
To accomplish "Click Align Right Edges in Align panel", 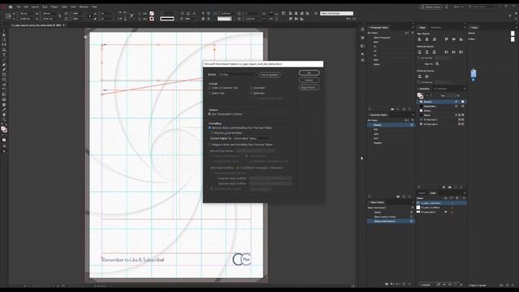I will click(x=435, y=39).
